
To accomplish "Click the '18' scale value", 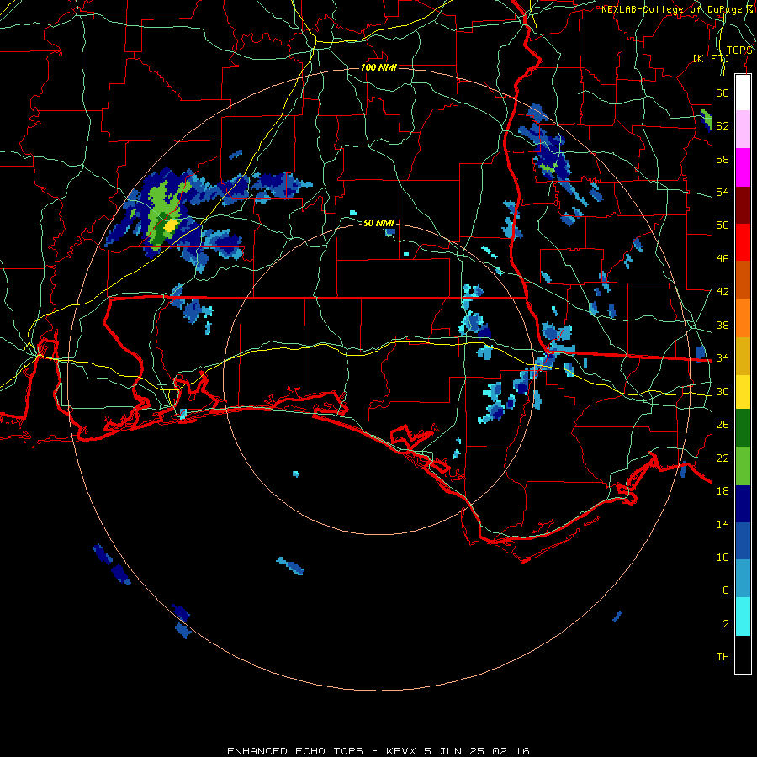I will point(723,491).
